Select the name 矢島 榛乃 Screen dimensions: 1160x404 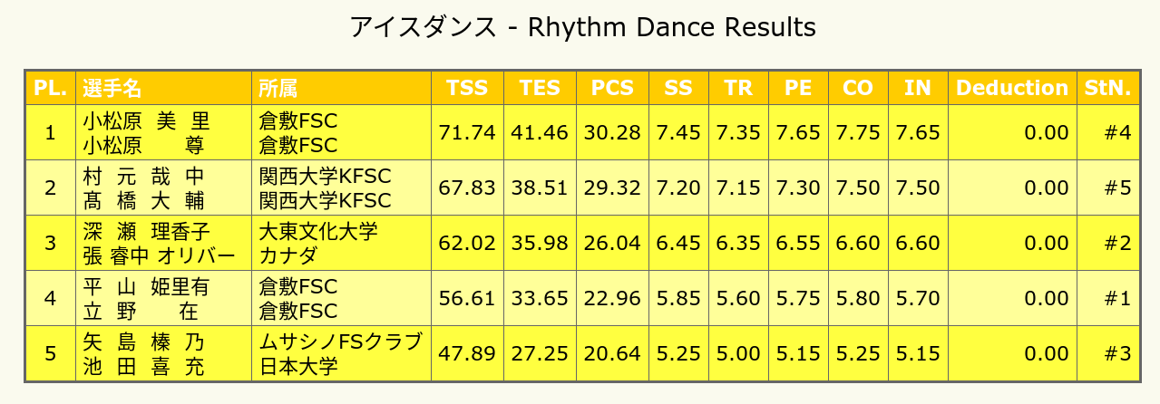(145, 341)
